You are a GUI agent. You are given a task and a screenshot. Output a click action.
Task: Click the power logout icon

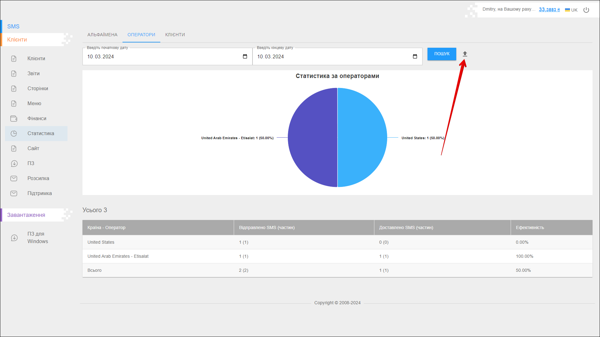(586, 10)
